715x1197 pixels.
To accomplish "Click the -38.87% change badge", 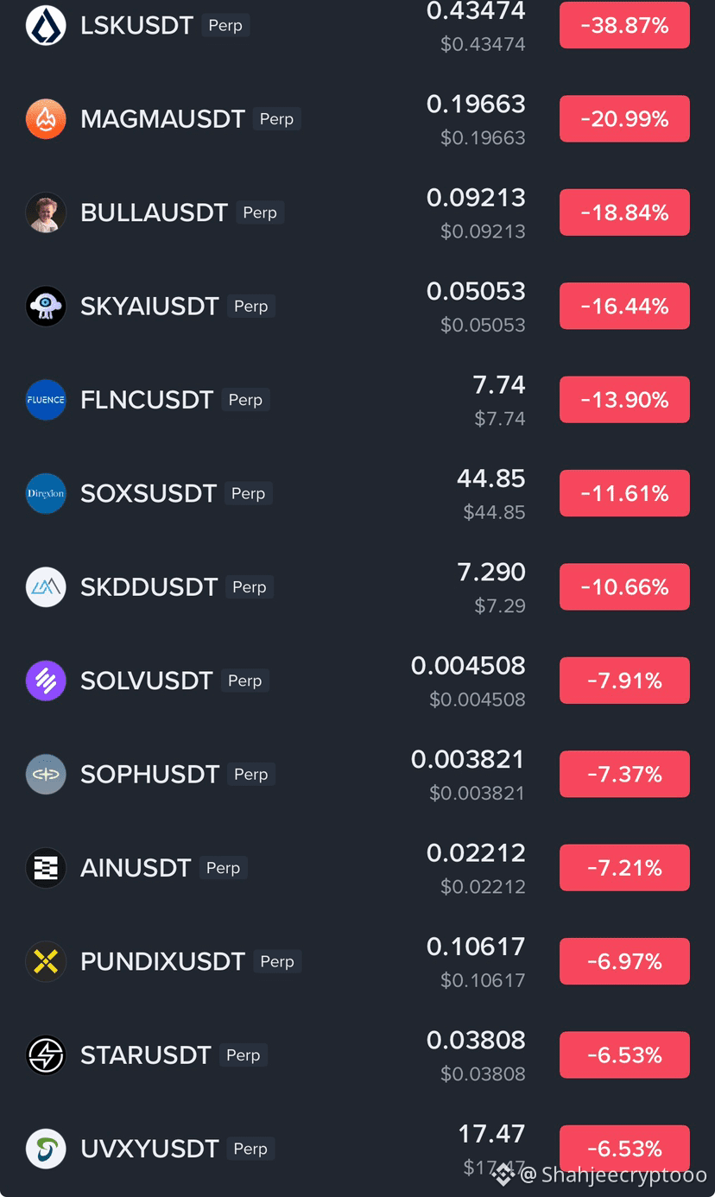I will (x=624, y=25).
